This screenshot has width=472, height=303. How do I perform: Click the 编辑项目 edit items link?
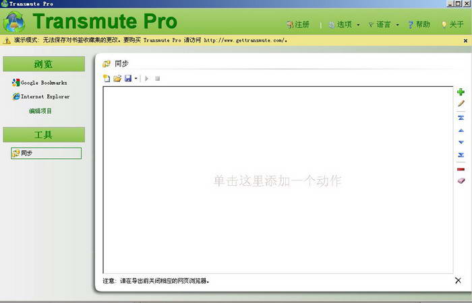click(x=40, y=111)
